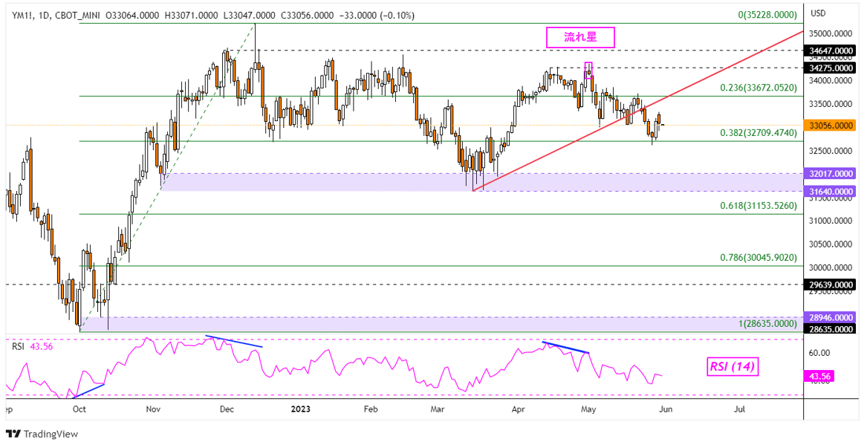Image resolution: width=867 pixels, height=445 pixels.
Task: Click the 34275.0000 price label
Action: click(831, 68)
